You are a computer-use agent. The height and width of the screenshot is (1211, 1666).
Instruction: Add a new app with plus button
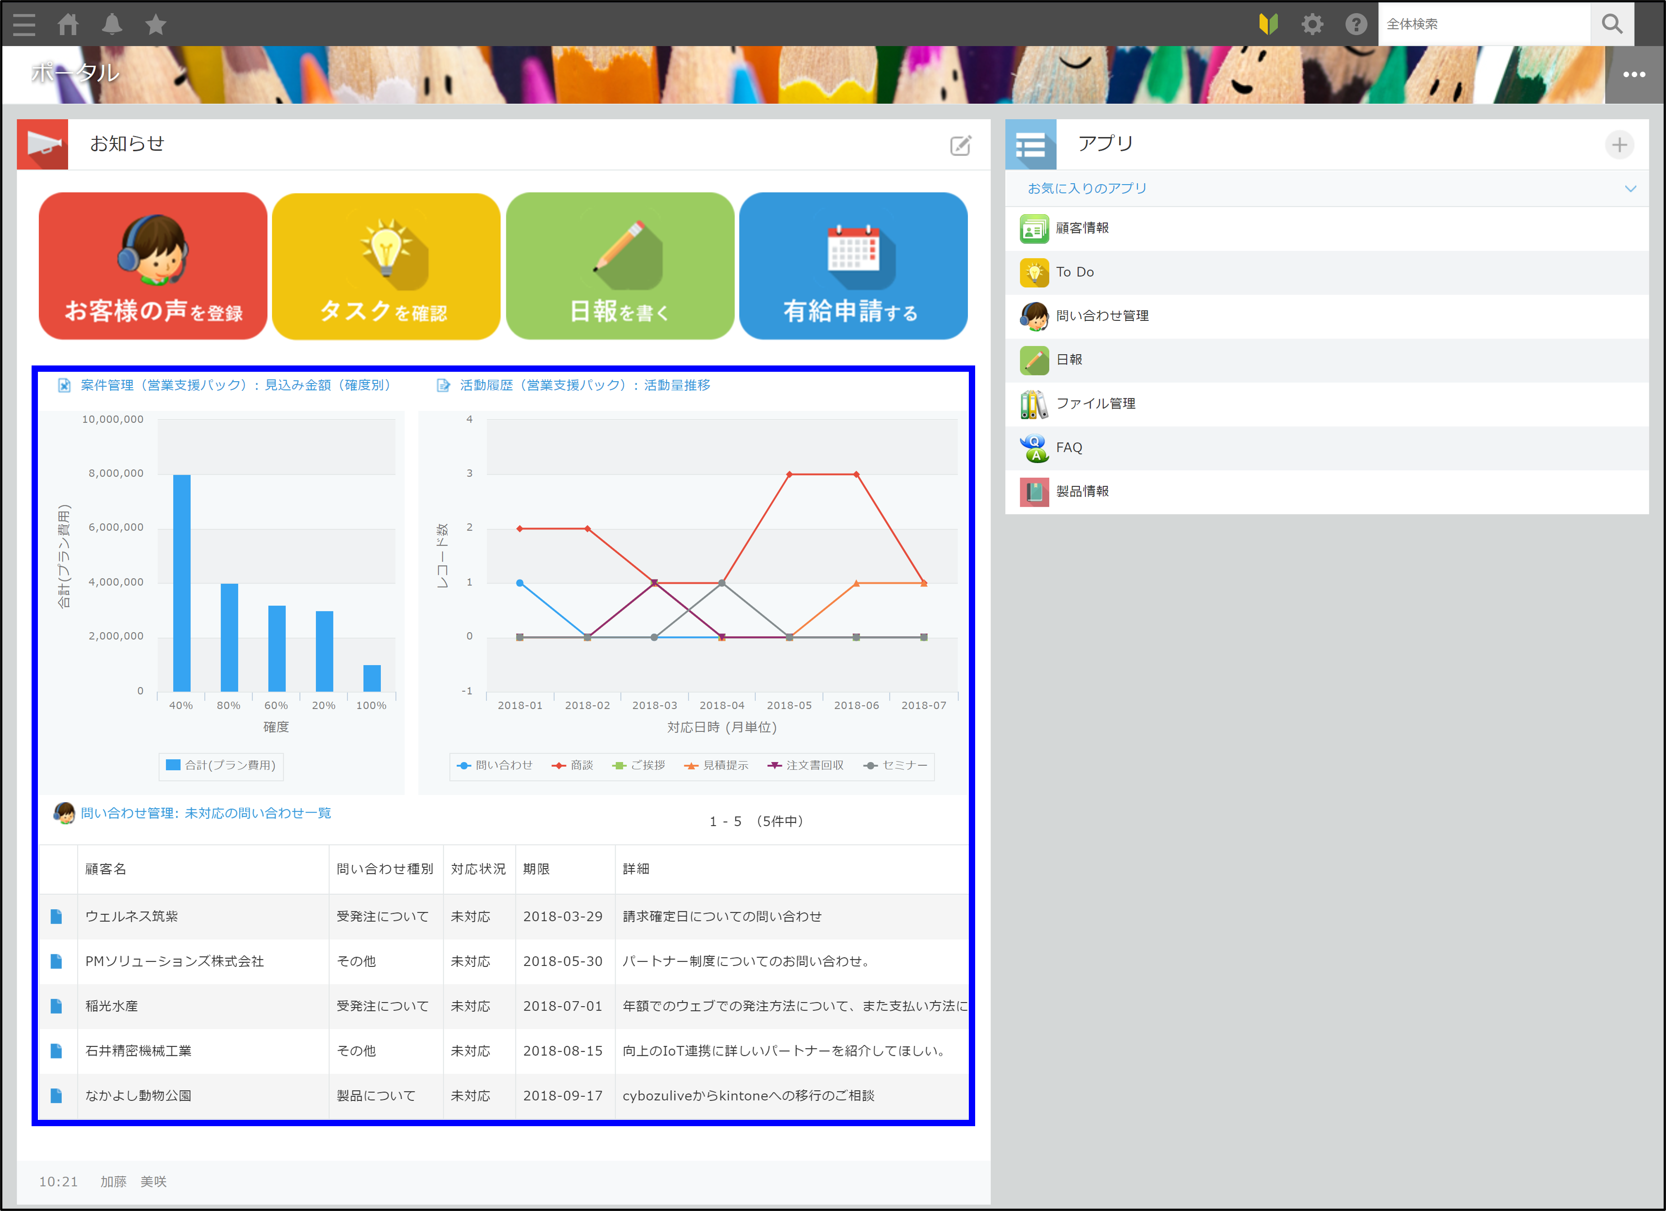[x=1619, y=145]
